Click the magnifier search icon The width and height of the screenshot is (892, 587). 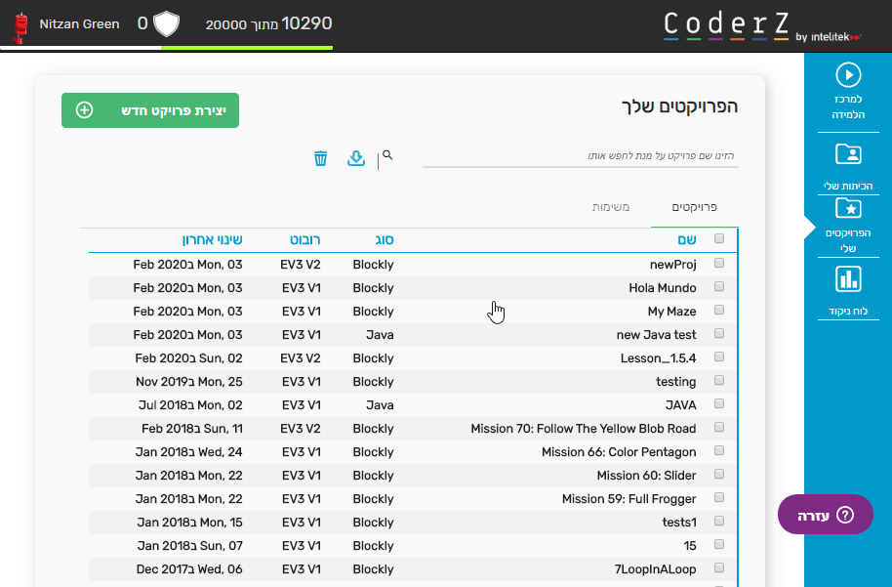click(387, 155)
